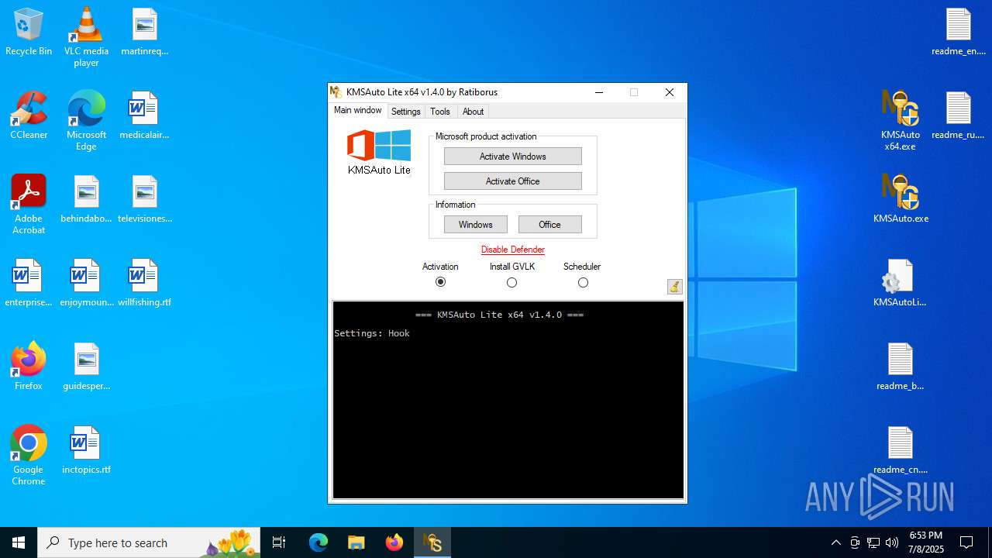Select the KMSAuto x64.exe desktop icon
992x558 pixels.
[x=901, y=121]
